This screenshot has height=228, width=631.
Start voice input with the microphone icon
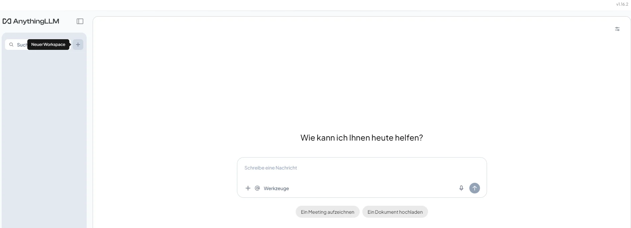click(x=461, y=188)
